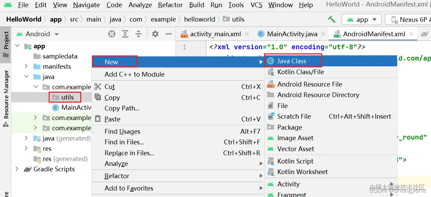Click the Kotlin Script icon
The image size is (431, 197).
pos(271,161)
